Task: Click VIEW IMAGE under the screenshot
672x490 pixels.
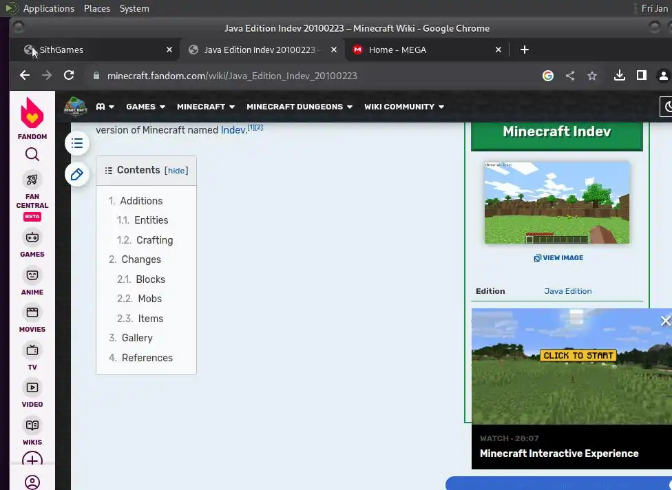Action: tap(558, 257)
